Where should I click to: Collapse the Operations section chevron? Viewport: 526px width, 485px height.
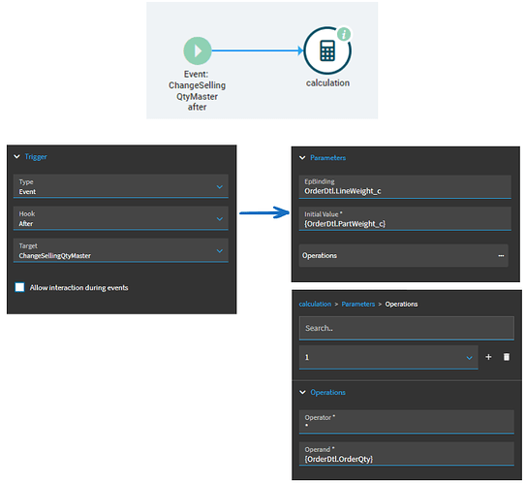pyautogui.click(x=302, y=392)
